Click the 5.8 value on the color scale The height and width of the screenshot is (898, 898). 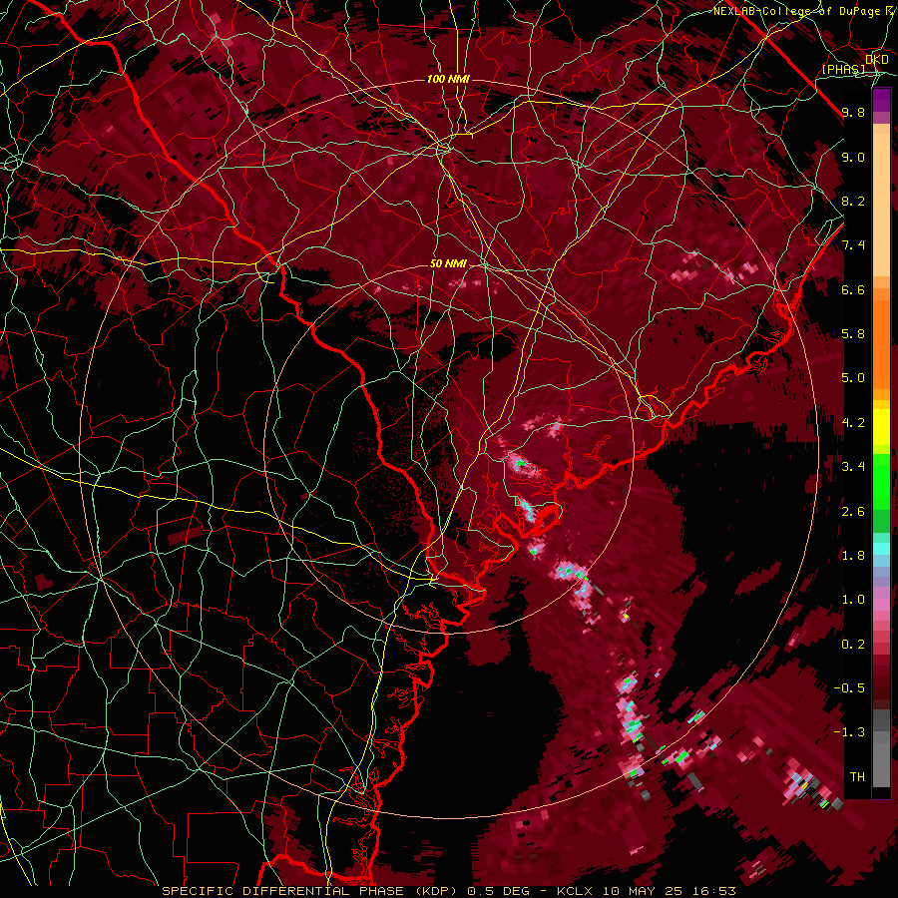click(853, 334)
